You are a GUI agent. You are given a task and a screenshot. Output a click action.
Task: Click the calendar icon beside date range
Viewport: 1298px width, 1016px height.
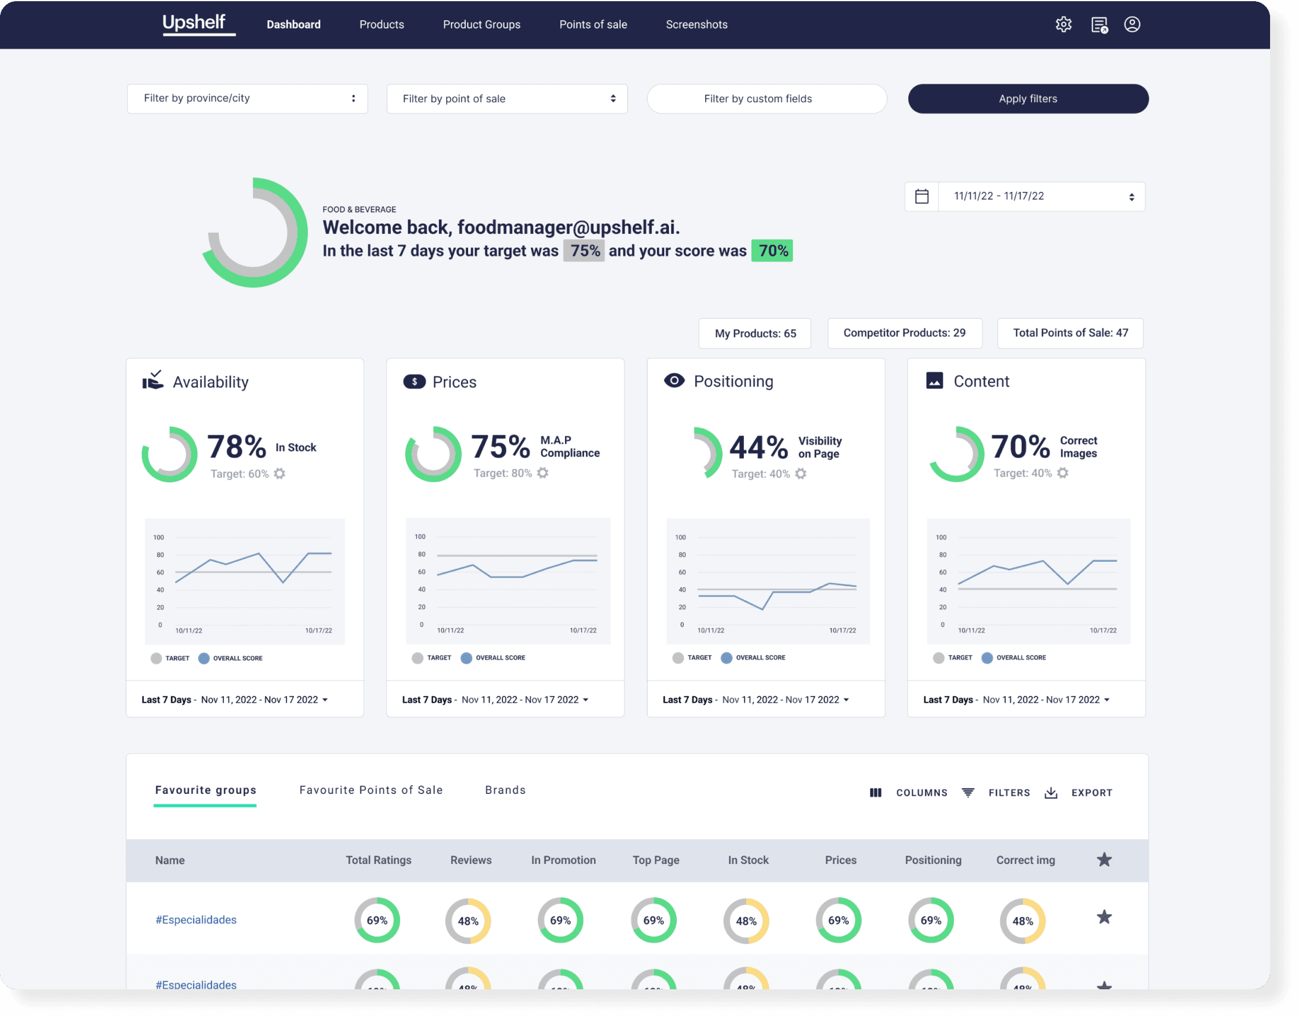pyautogui.click(x=921, y=197)
